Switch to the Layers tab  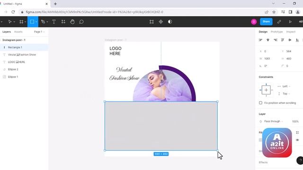(7, 32)
